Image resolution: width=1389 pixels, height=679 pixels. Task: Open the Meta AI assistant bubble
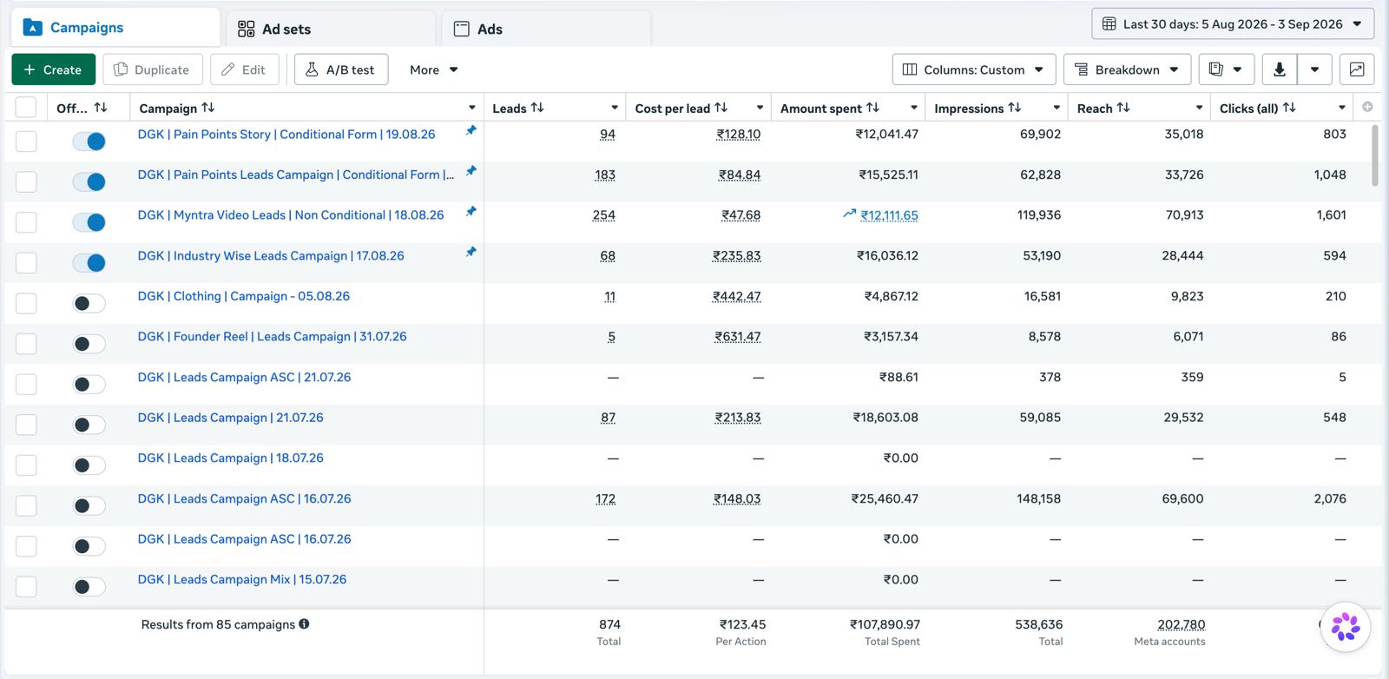click(x=1345, y=626)
